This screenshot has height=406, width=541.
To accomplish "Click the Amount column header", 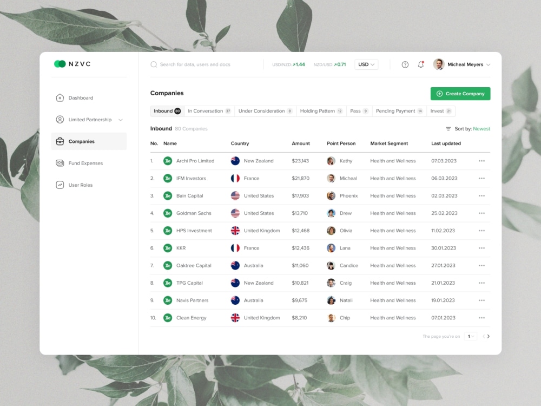I will tap(300, 143).
